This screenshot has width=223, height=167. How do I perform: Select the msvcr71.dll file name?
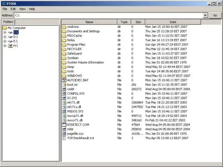(75, 120)
